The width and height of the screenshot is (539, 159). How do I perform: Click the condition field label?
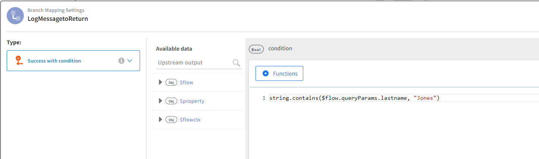tap(280, 48)
